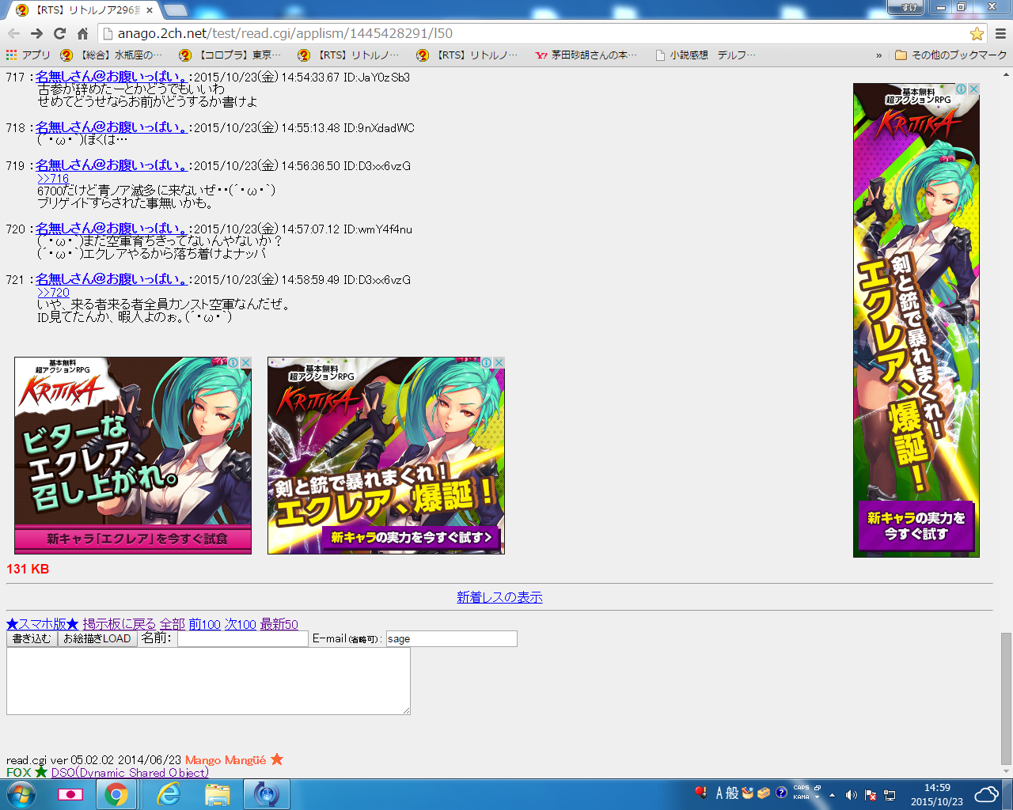Close the 【RTS】リトルノア296 tab
Image resolution: width=1013 pixels, height=810 pixels.
149,10
